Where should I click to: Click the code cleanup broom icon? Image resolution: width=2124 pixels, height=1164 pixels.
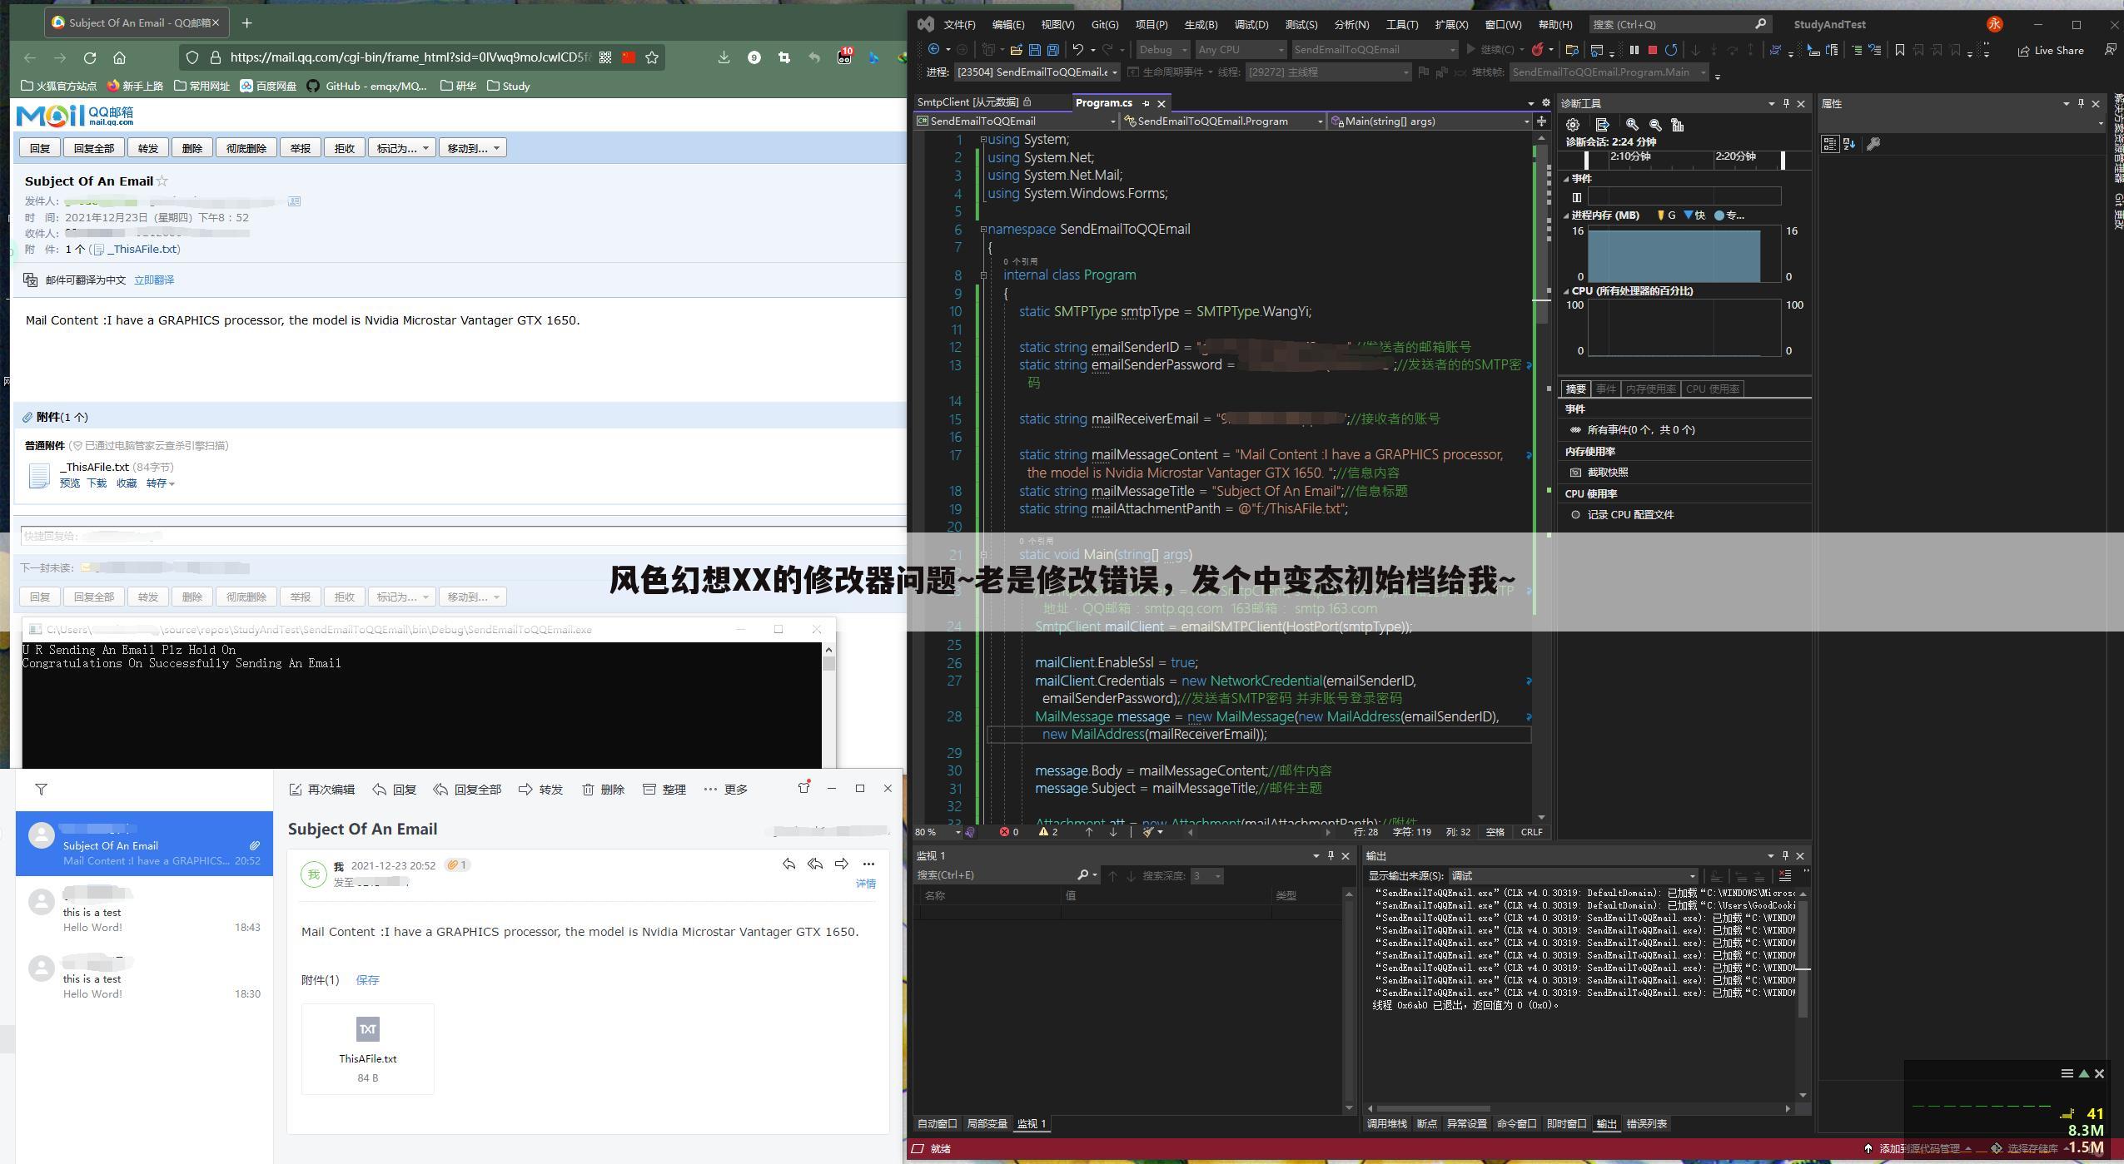click(x=1148, y=831)
